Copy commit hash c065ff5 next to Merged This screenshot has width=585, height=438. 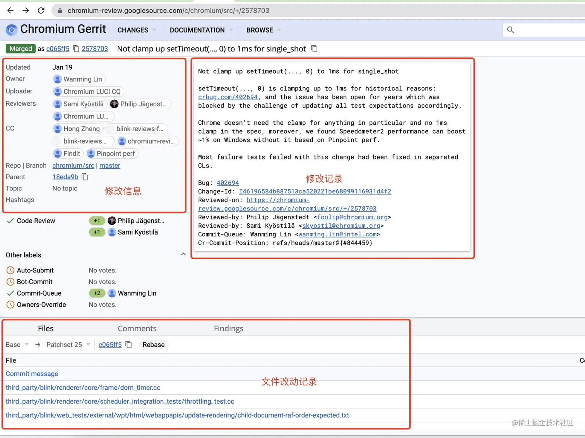click(76, 49)
